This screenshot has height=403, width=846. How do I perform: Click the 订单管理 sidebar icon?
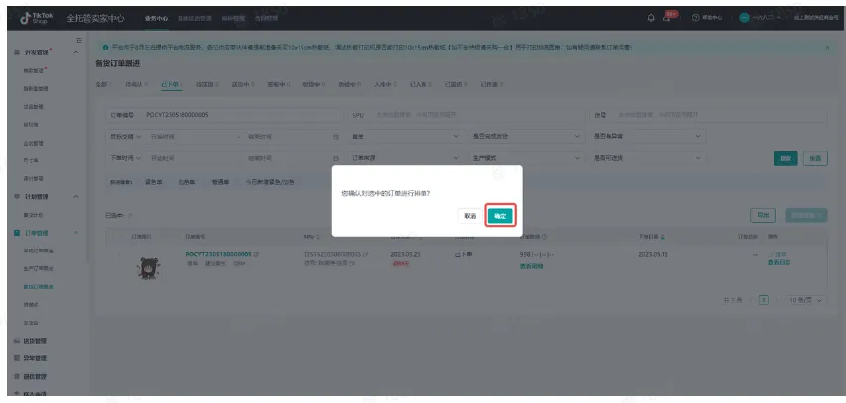coord(17,233)
